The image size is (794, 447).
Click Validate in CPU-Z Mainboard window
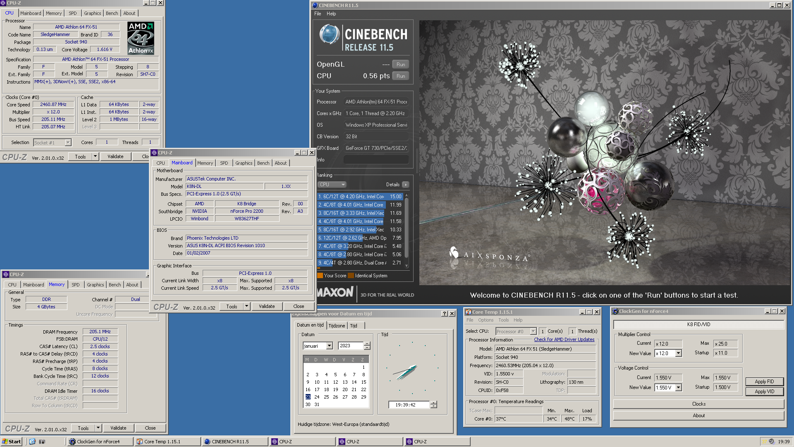click(x=267, y=306)
